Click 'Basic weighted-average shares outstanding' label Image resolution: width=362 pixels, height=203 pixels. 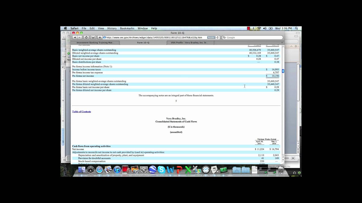tap(94, 50)
